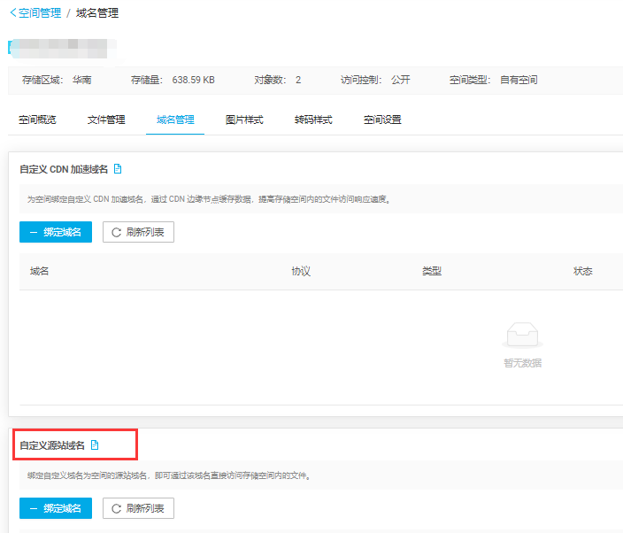Switch to the 空间设置 tab

(x=382, y=120)
